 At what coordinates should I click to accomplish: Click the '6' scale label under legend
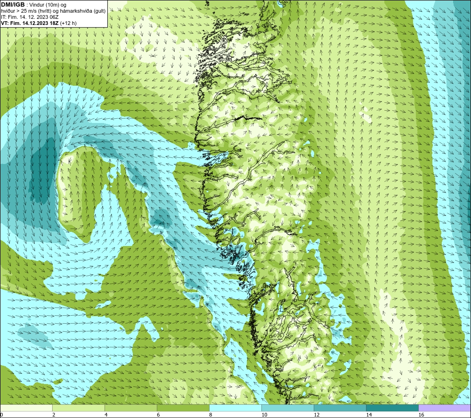click(x=158, y=415)
